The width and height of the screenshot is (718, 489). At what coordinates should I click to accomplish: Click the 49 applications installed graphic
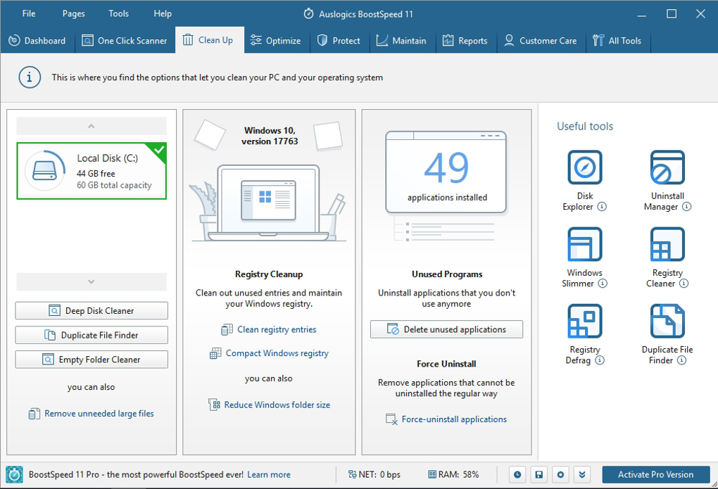(446, 172)
